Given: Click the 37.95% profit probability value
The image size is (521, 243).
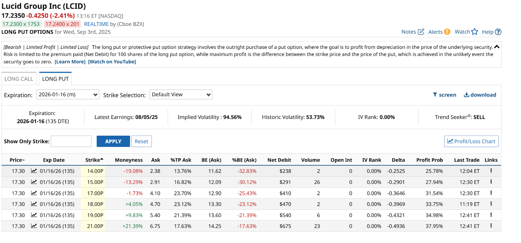Looking at the screenshot, I should point(434,226).
